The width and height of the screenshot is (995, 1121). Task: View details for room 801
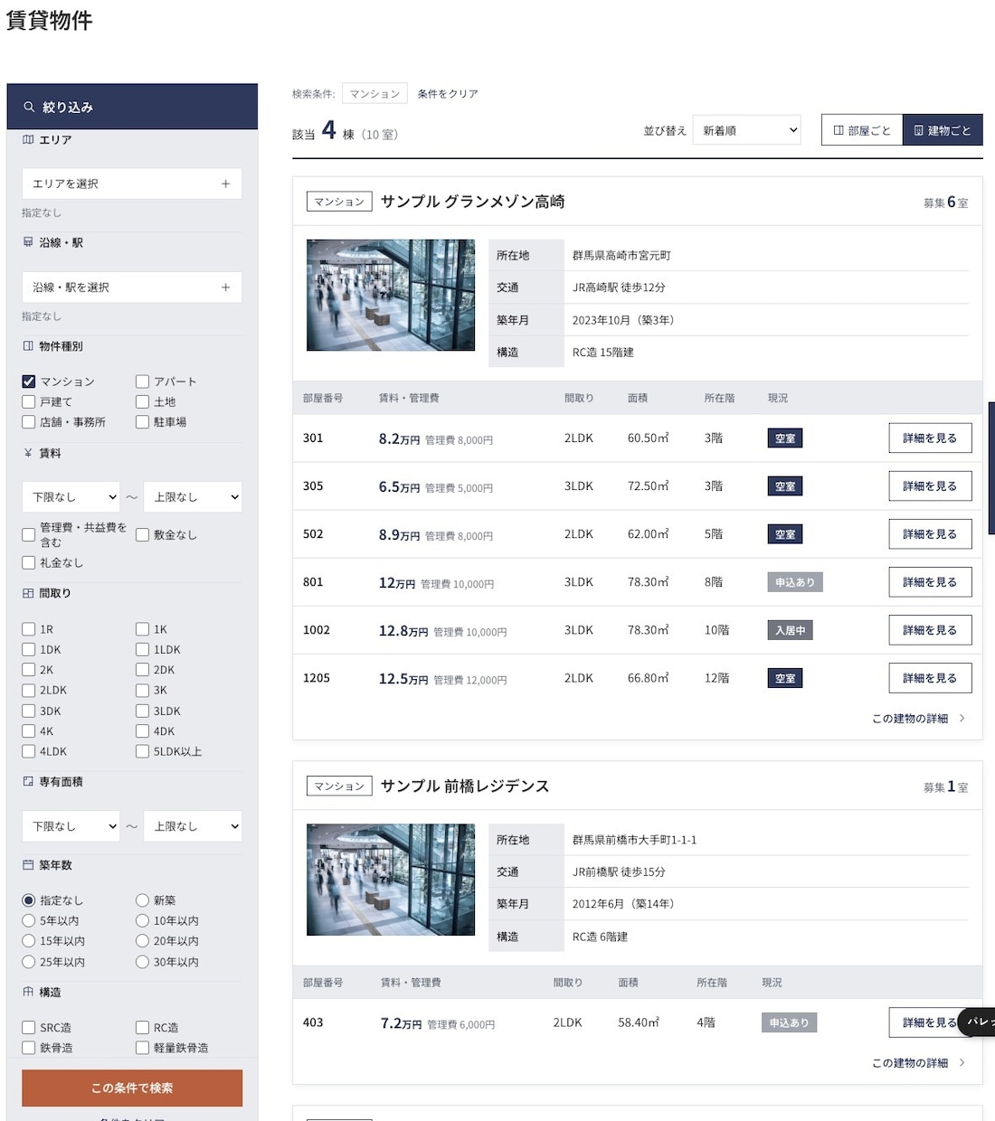930,582
